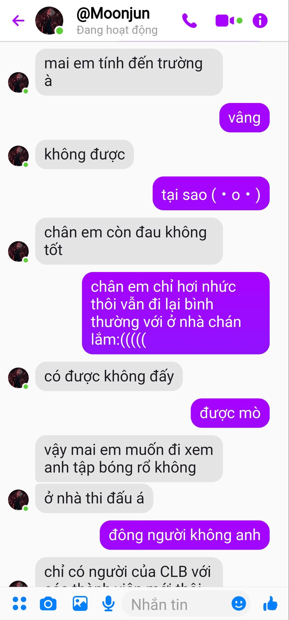Tap the 'được mò' sent message
Viewport: 289px width, 620px height.
point(230,413)
